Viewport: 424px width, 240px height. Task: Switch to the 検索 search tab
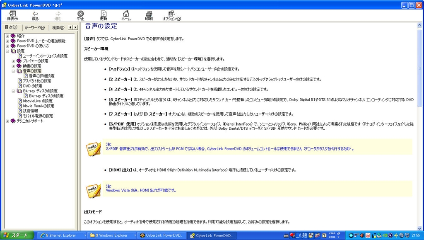tap(58, 28)
